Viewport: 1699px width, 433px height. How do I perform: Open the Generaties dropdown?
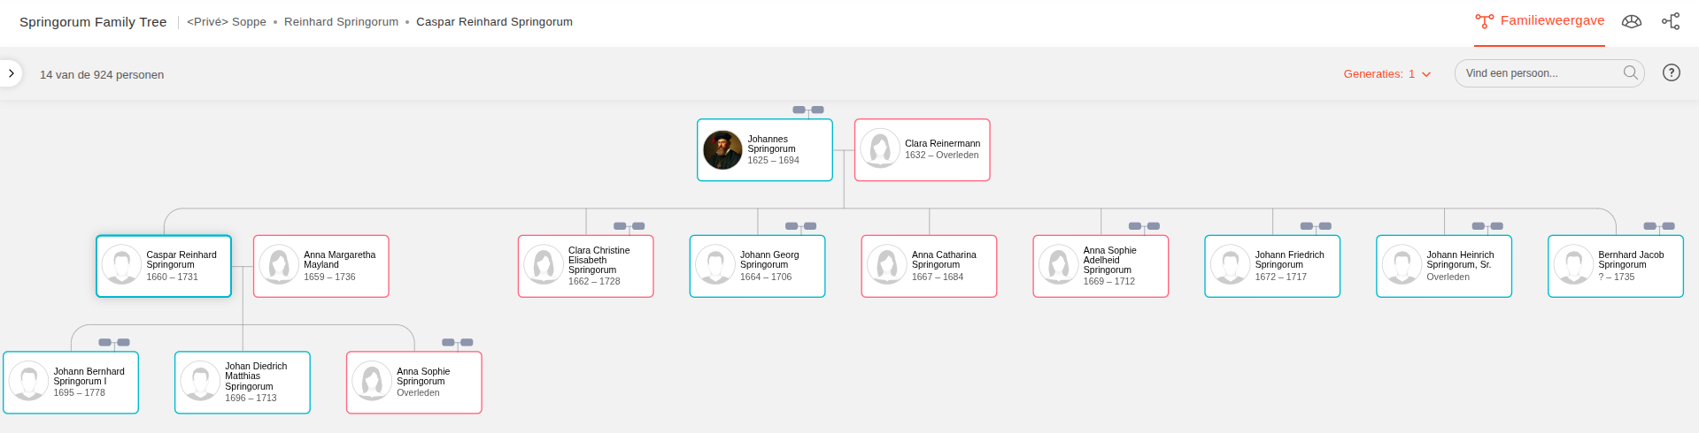1386,74
